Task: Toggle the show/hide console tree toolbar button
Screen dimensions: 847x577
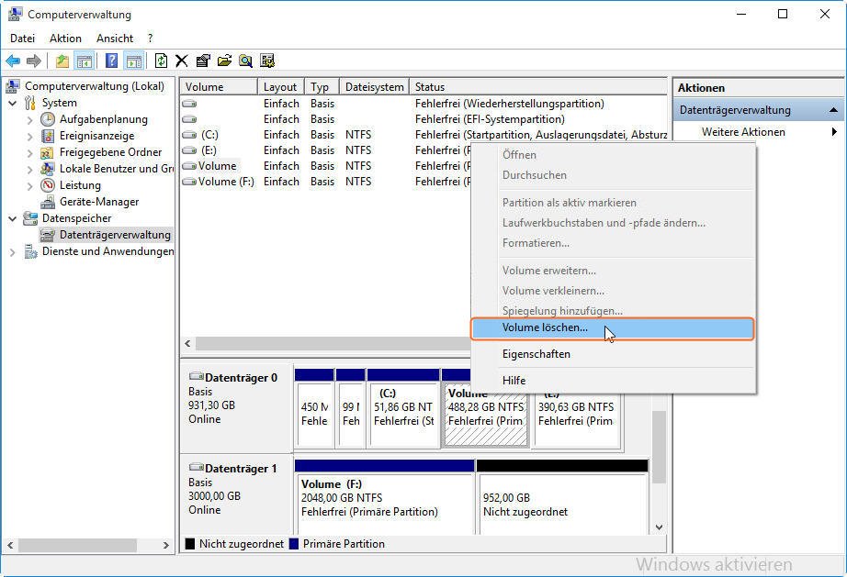Action: click(x=85, y=61)
